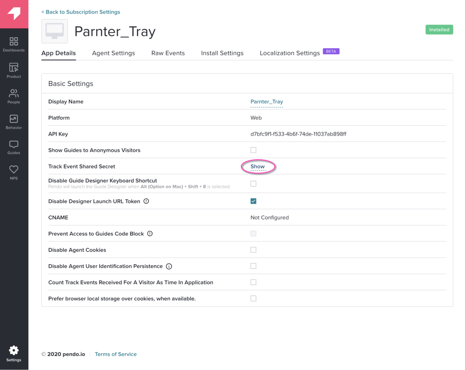
Task: Go back to Subscription Settings
Action: coord(80,12)
